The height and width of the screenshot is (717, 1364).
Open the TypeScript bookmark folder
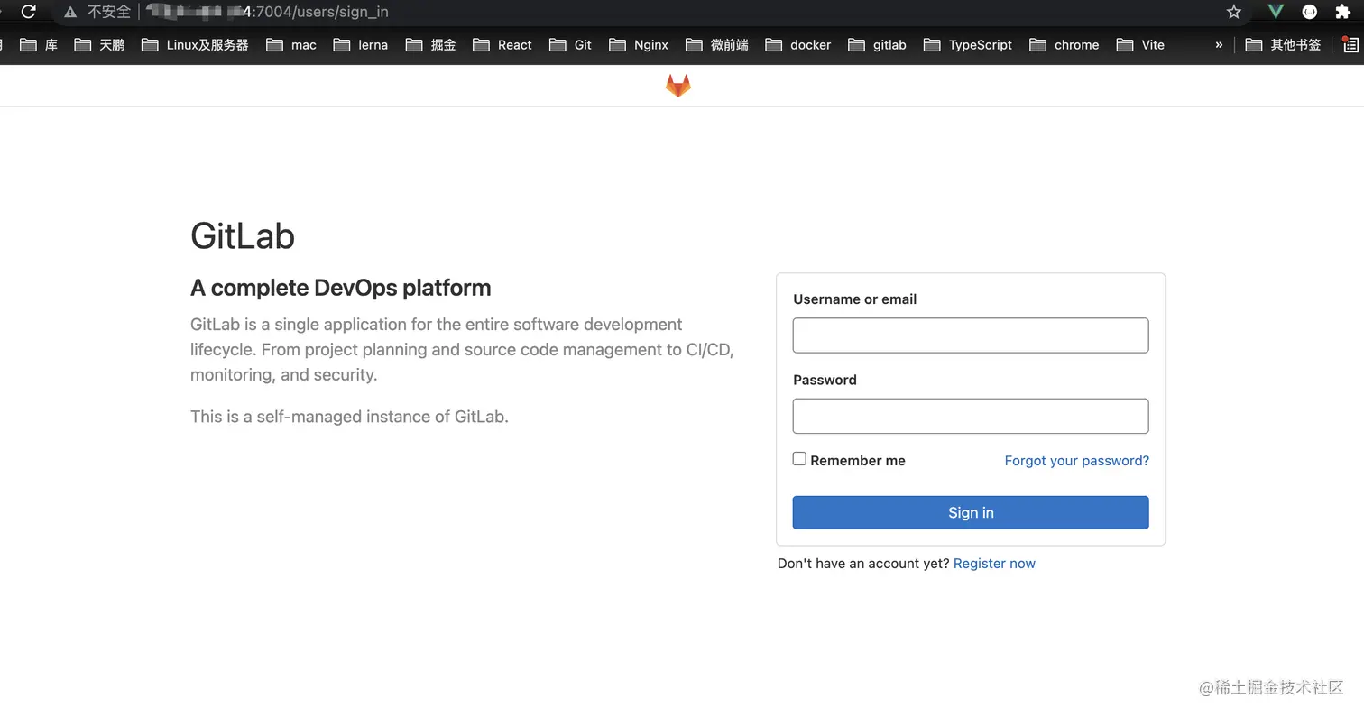click(968, 44)
